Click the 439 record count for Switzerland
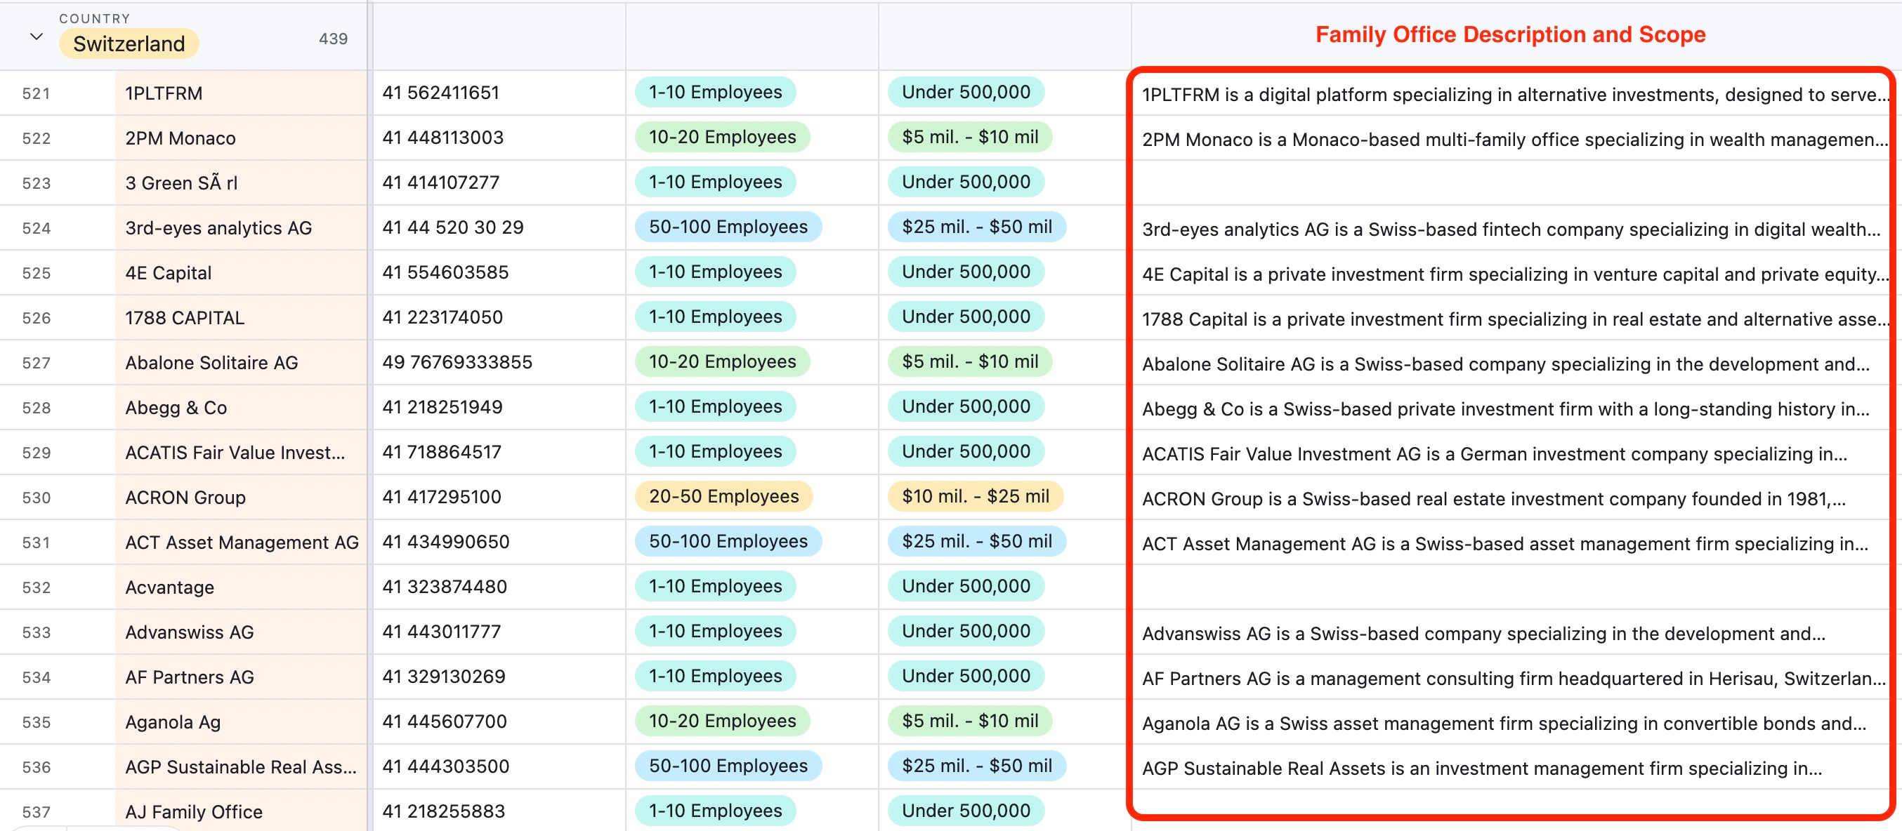Image resolution: width=1902 pixels, height=831 pixels. pos(332,39)
